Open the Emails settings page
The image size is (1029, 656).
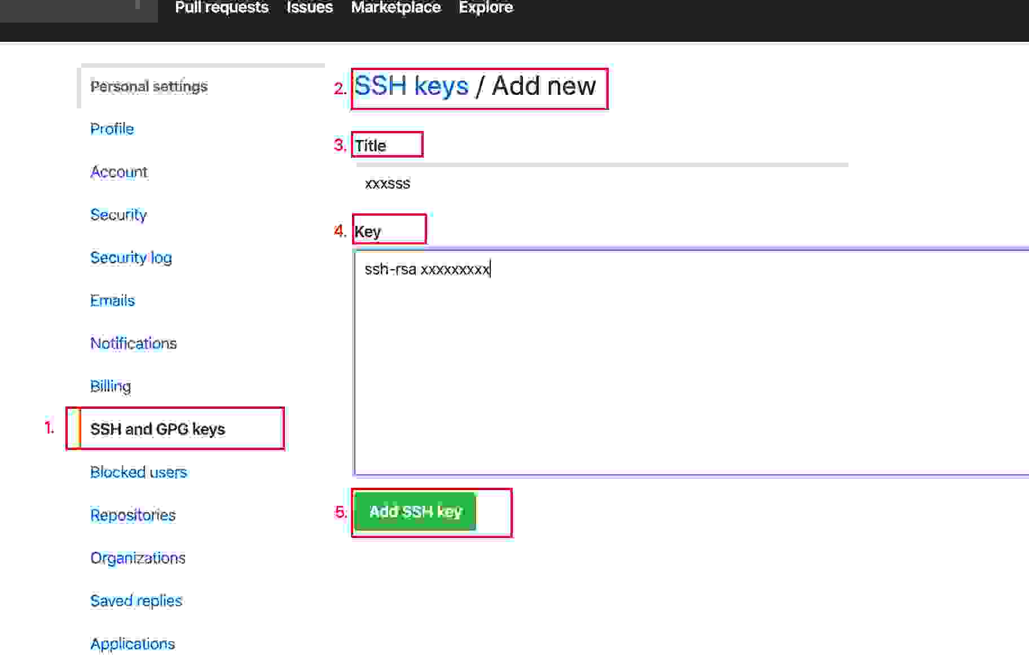(x=112, y=300)
